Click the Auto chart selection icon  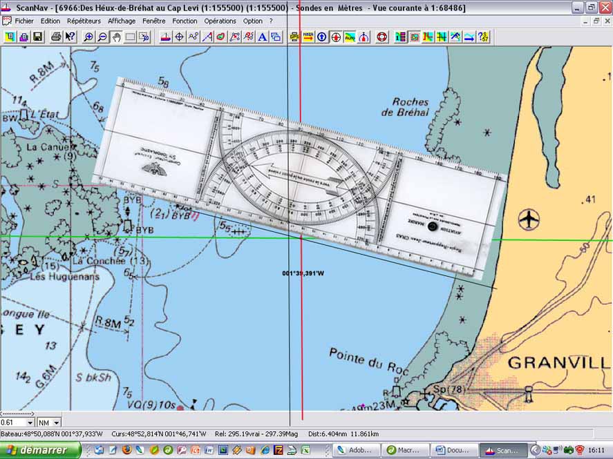pos(350,37)
